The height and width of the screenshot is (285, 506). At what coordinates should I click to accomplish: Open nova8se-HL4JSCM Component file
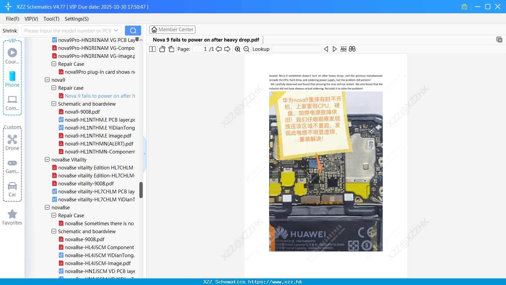[99, 247]
